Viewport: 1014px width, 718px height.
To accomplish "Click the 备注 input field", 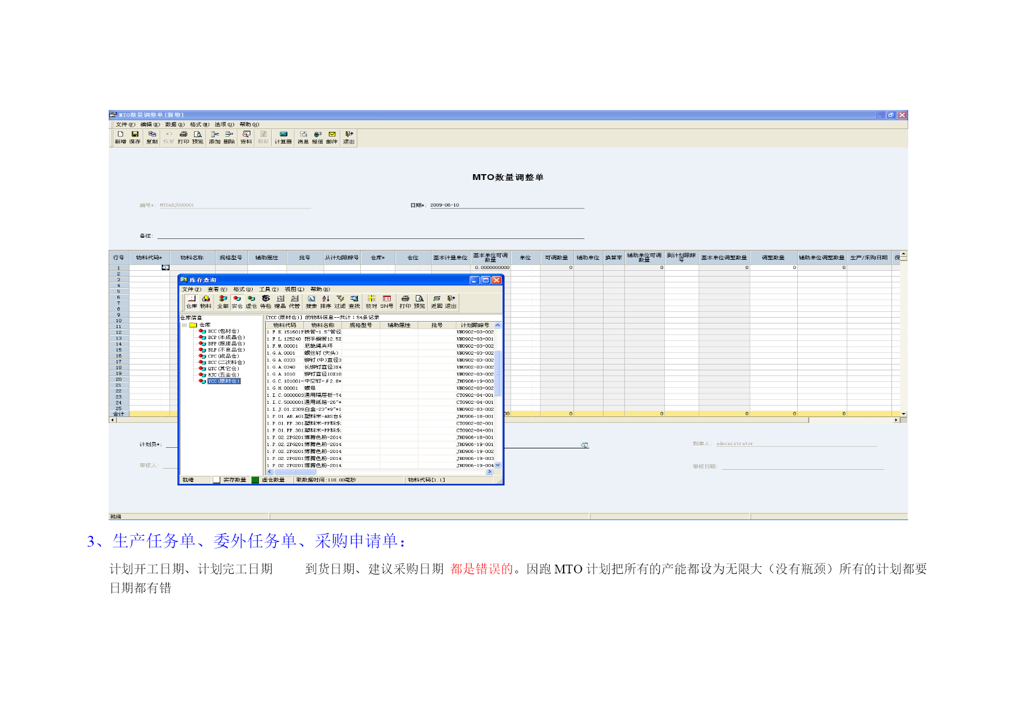I will (x=371, y=235).
